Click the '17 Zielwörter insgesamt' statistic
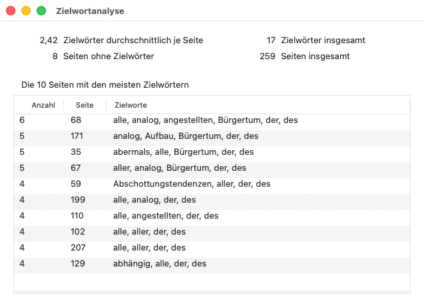Viewport: 424px width, 307px height. 316,41
